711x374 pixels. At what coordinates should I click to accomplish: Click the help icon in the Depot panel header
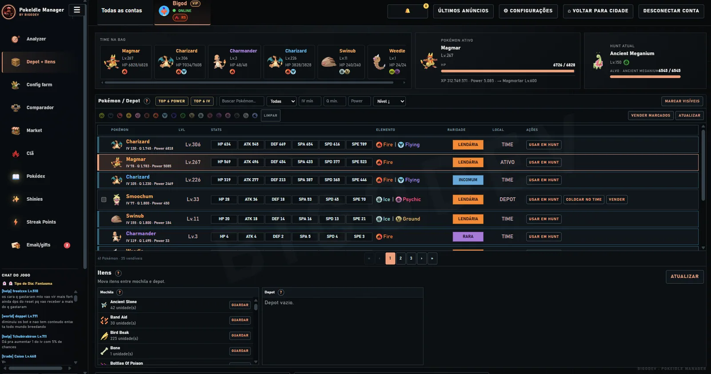click(281, 292)
